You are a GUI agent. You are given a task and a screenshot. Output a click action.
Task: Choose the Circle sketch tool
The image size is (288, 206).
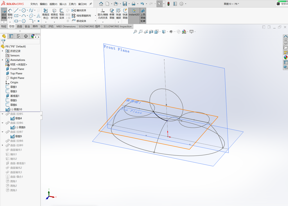point(24,10)
